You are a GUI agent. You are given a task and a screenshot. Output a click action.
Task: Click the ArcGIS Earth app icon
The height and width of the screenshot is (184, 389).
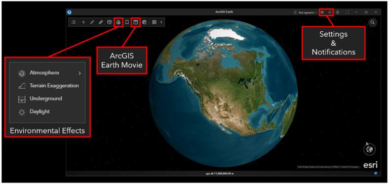(x=69, y=12)
